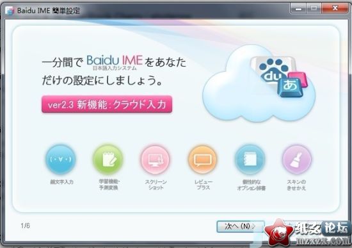Choose the orange review plus speech-bubble icon
Viewport: 352px width, 248px height.
point(202,160)
